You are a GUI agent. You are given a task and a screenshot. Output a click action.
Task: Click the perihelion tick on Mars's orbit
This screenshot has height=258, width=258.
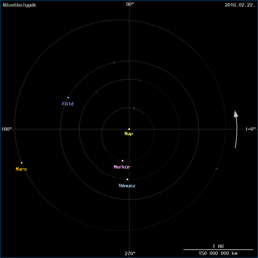[x=216, y=169]
